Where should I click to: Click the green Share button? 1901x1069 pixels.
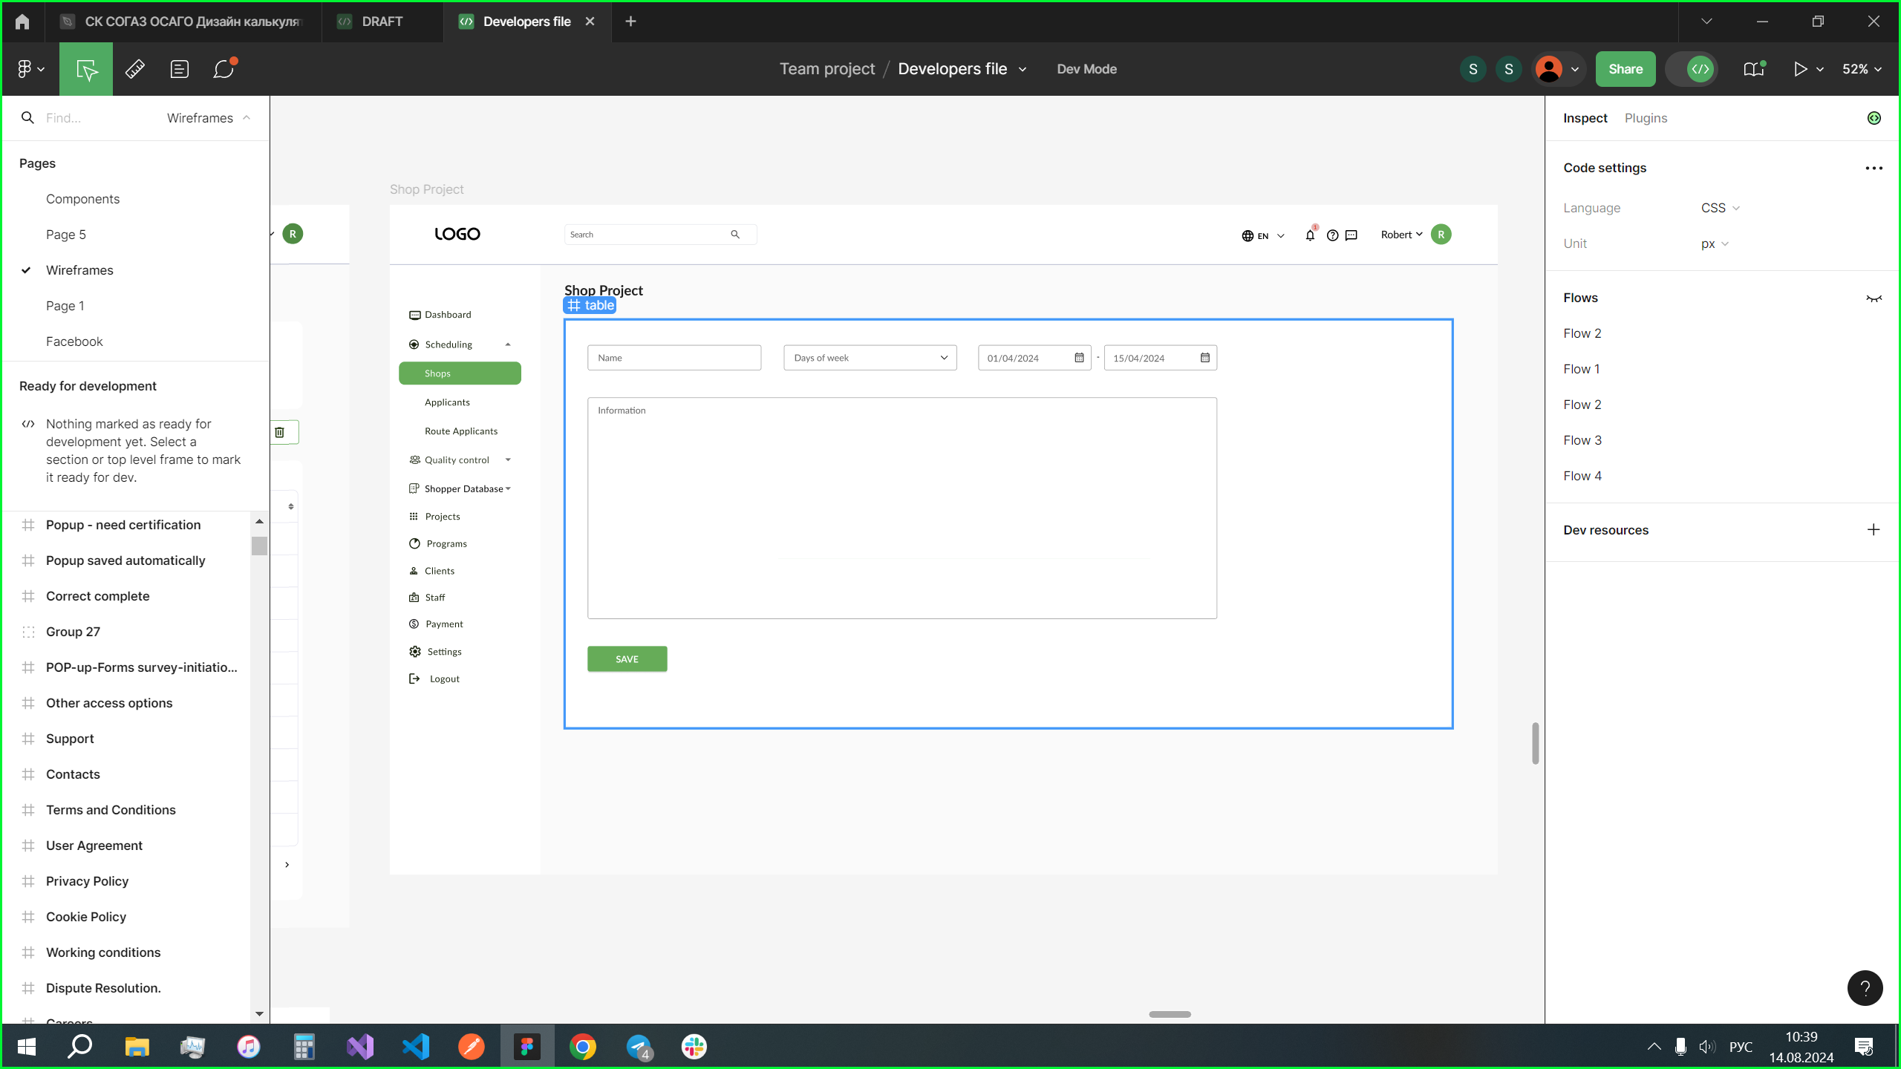[1625, 69]
